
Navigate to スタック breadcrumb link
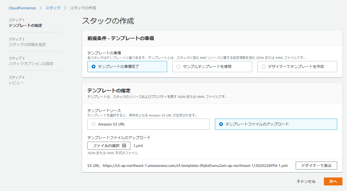tap(53, 8)
